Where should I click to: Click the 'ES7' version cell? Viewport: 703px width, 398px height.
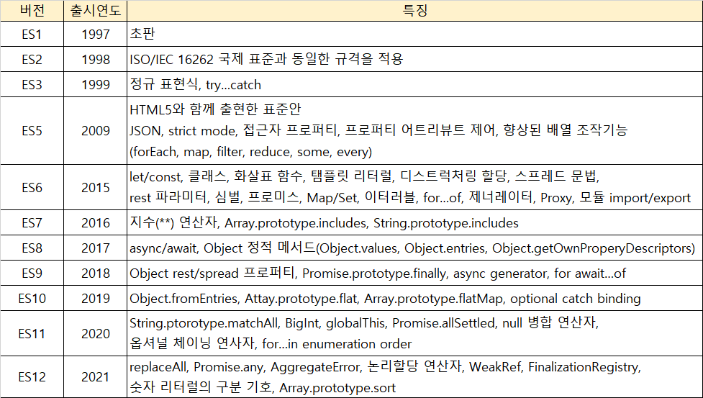coord(32,223)
